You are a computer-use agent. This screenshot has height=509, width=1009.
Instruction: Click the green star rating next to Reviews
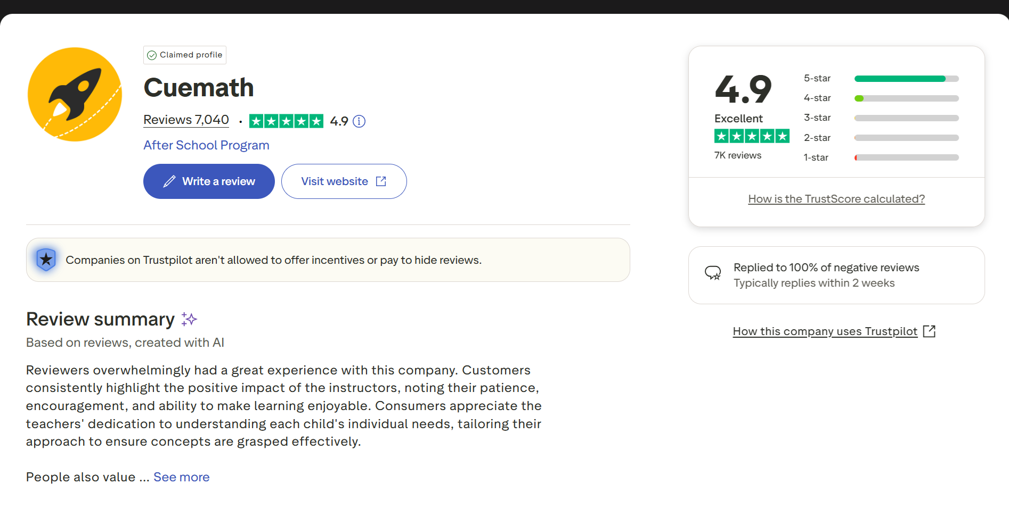[286, 121]
